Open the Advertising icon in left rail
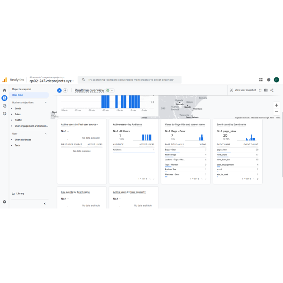 click(5, 114)
